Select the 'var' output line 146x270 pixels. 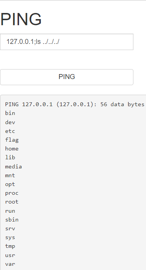click(x=10, y=264)
